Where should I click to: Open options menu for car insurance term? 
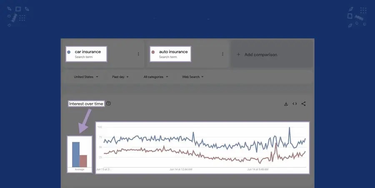[x=138, y=54]
